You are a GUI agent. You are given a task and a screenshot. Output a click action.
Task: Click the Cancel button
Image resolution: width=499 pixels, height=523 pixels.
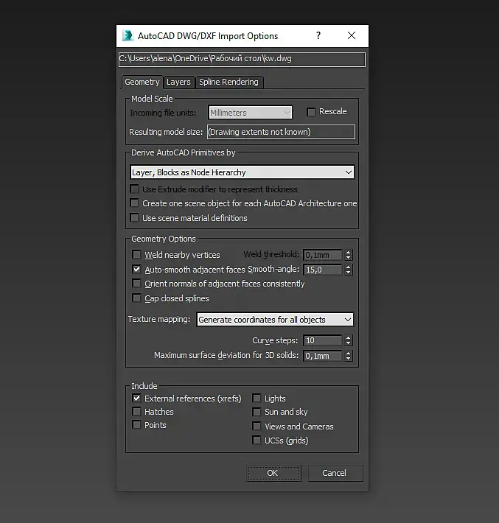pyautogui.click(x=335, y=473)
